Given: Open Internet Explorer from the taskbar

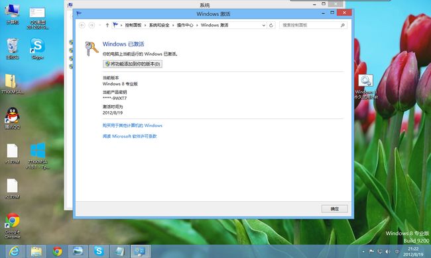Looking at the screenshot, I should [14, 251].
